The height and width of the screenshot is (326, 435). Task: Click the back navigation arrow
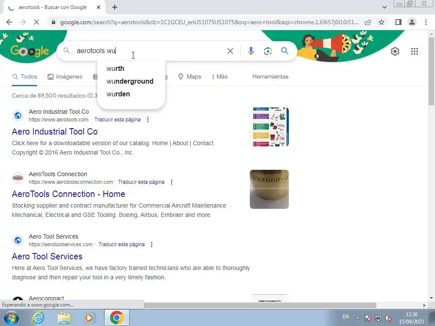pos(9,22)
